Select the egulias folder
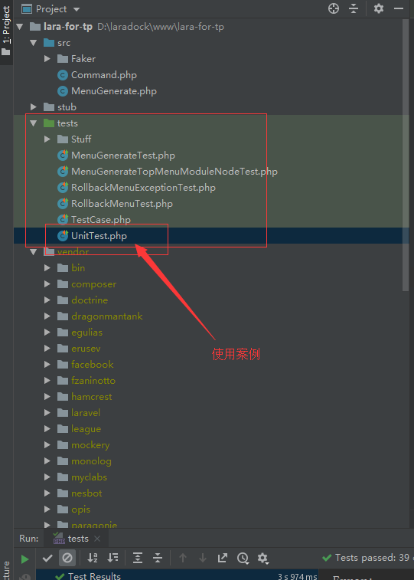 (86, 333)
